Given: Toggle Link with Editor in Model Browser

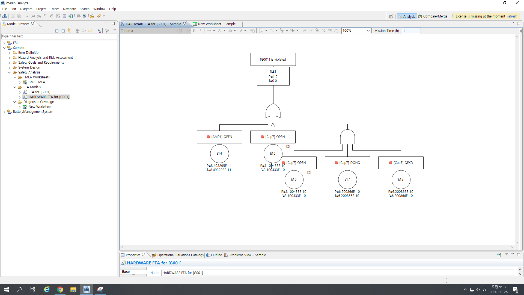Looking at the screenshot, I should (x=69, y=31).
